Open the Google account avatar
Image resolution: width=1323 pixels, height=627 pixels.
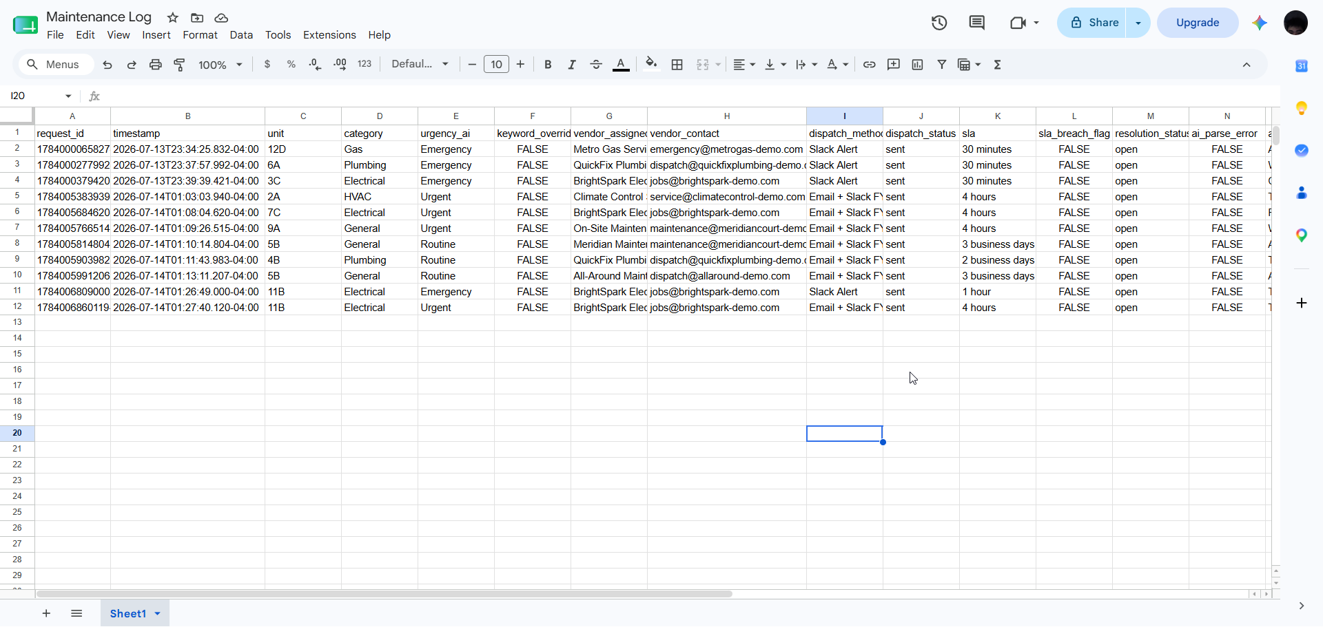1296,23
